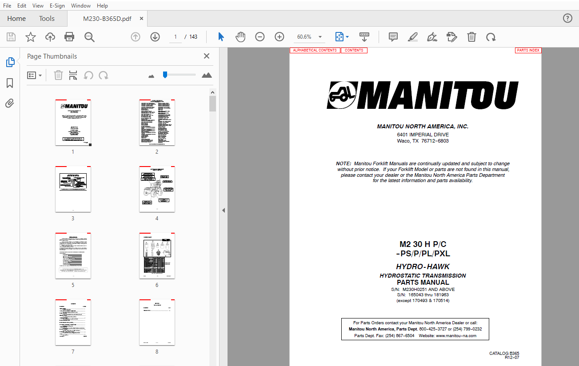Rotate thumbnail pages counterclockwise
The width and height of the screenshot is (579, 366).
point(88,75)
